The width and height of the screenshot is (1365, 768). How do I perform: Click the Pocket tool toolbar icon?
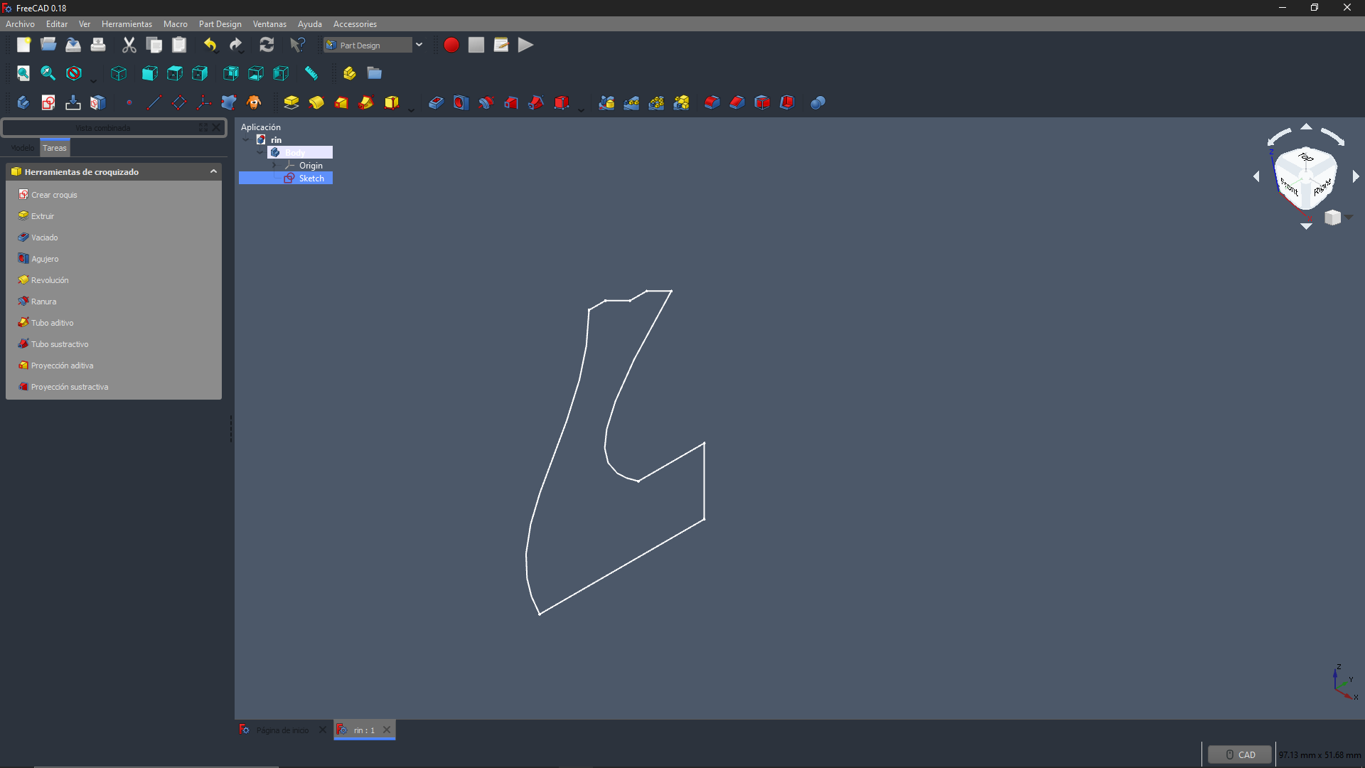tap(436, 102)
